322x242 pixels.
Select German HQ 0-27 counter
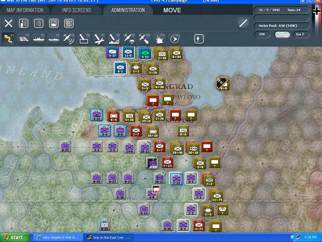click(x=113, y=178)
